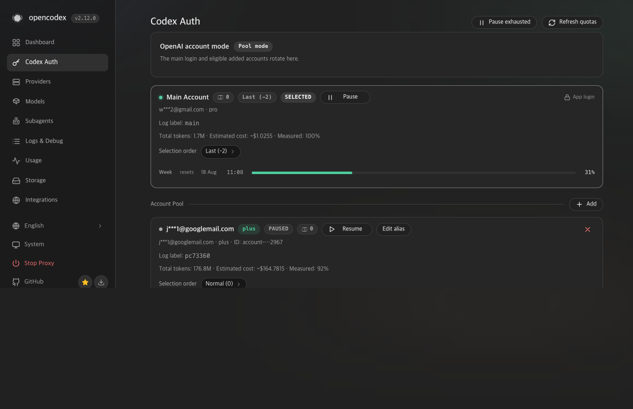The height and width of the screenshot is (409, 633).
Task: Click the GitHub cat icon
Action: click(x=16, y=282)
